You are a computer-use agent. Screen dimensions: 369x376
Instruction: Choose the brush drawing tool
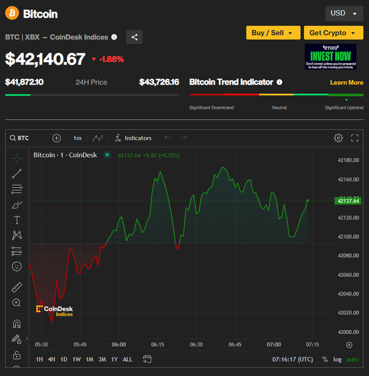17,205
